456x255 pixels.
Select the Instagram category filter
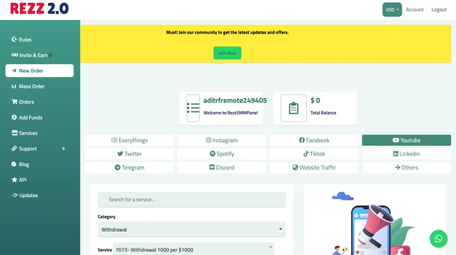(222, 140)
